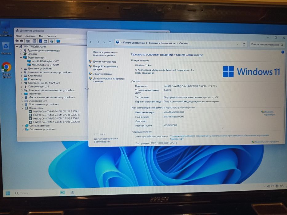Click Панель управления breadcrumb in address bar
Image resolution: width=287 pixels, height=215 pixels.
coord(134,43)
